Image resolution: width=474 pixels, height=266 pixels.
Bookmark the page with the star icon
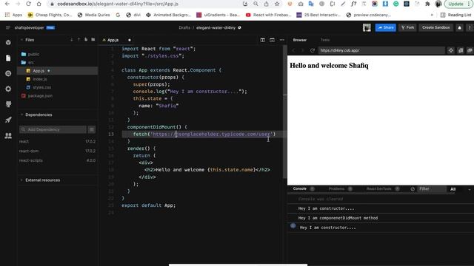pyautogui.click(x=277, y=4)
